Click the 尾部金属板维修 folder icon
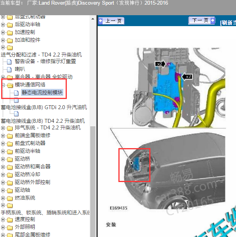The width and height of the screenshot is (236, 237). (x=10, y=235)
